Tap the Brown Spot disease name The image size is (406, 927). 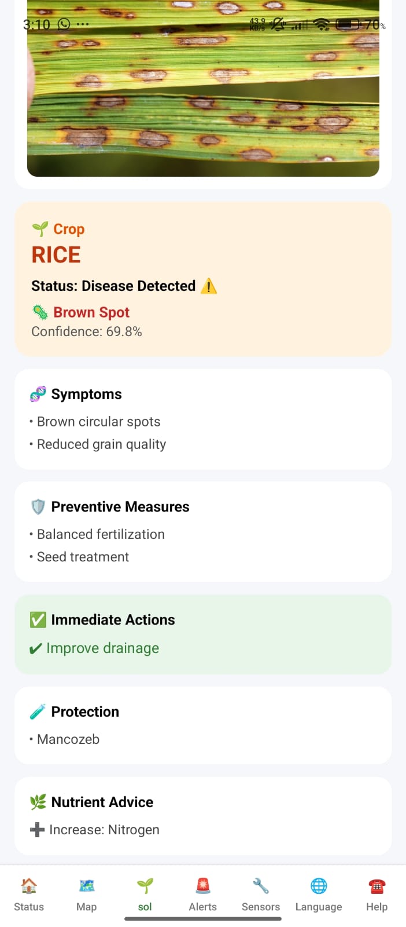(91, 312)
